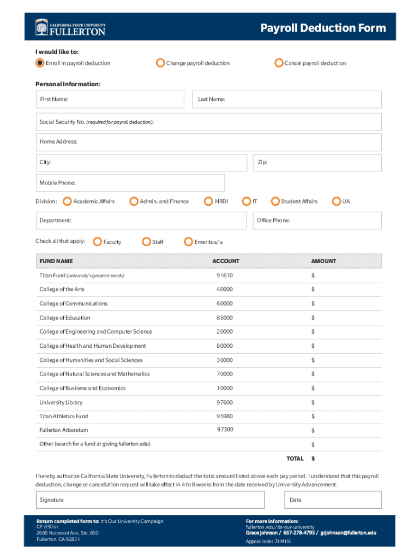
Task: Click grjohnson@fullerton.edu email link
Action: pos(348,533)
